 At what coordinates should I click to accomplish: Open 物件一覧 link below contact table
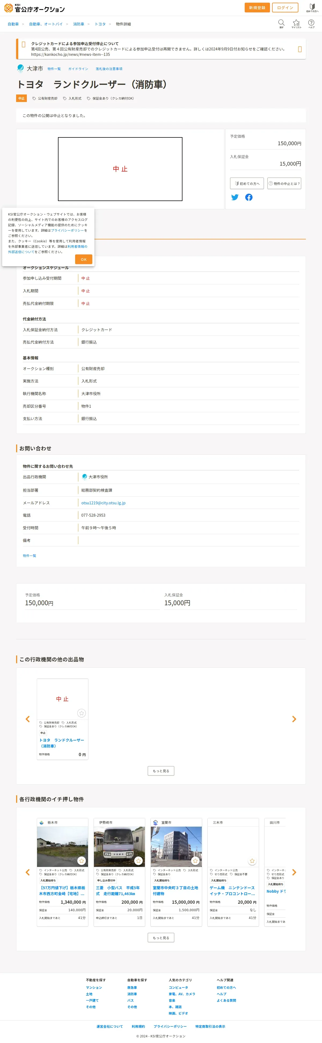(x=29, y=556)
